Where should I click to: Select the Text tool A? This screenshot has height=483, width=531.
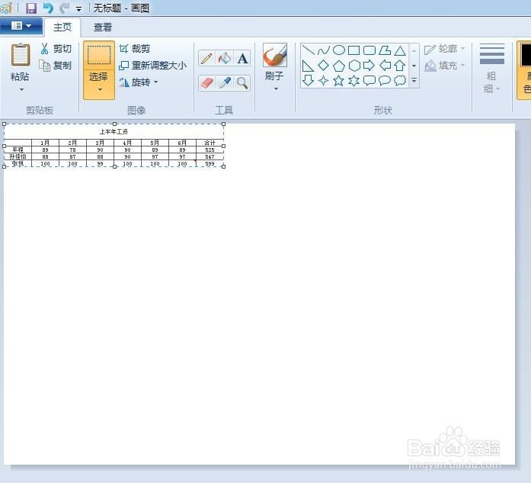(x=242, y=58)
